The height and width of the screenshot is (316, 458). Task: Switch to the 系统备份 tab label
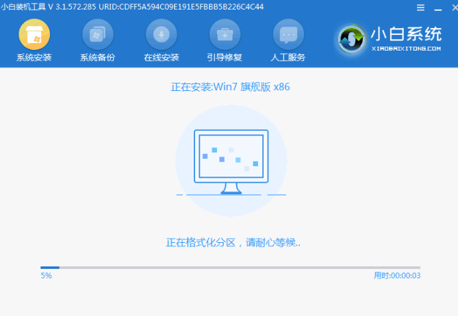(98, 57)
